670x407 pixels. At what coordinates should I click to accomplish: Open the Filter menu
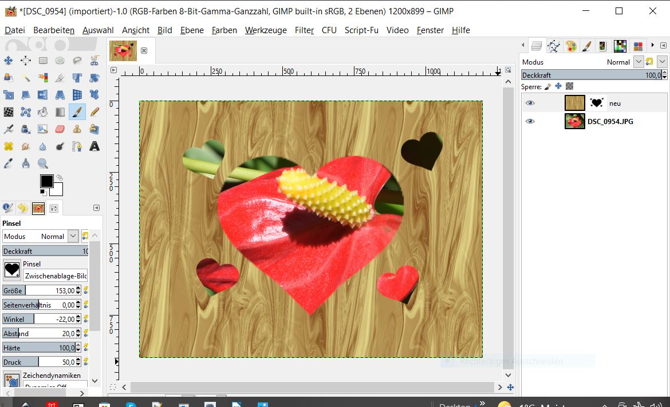pyautogui.click(x=304, y=30)
